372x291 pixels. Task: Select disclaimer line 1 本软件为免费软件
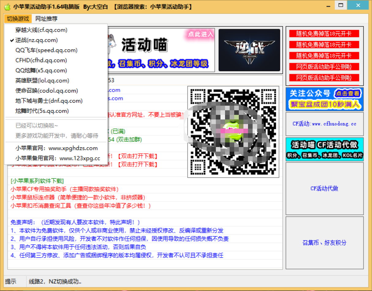(117, 230)
